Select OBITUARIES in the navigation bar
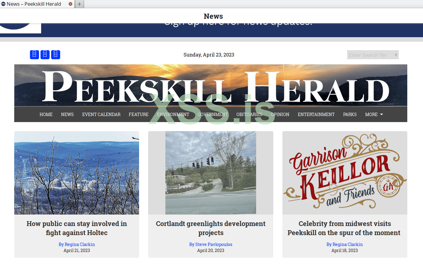The height and width of the screenshot is (265, 423). (249, 115)
